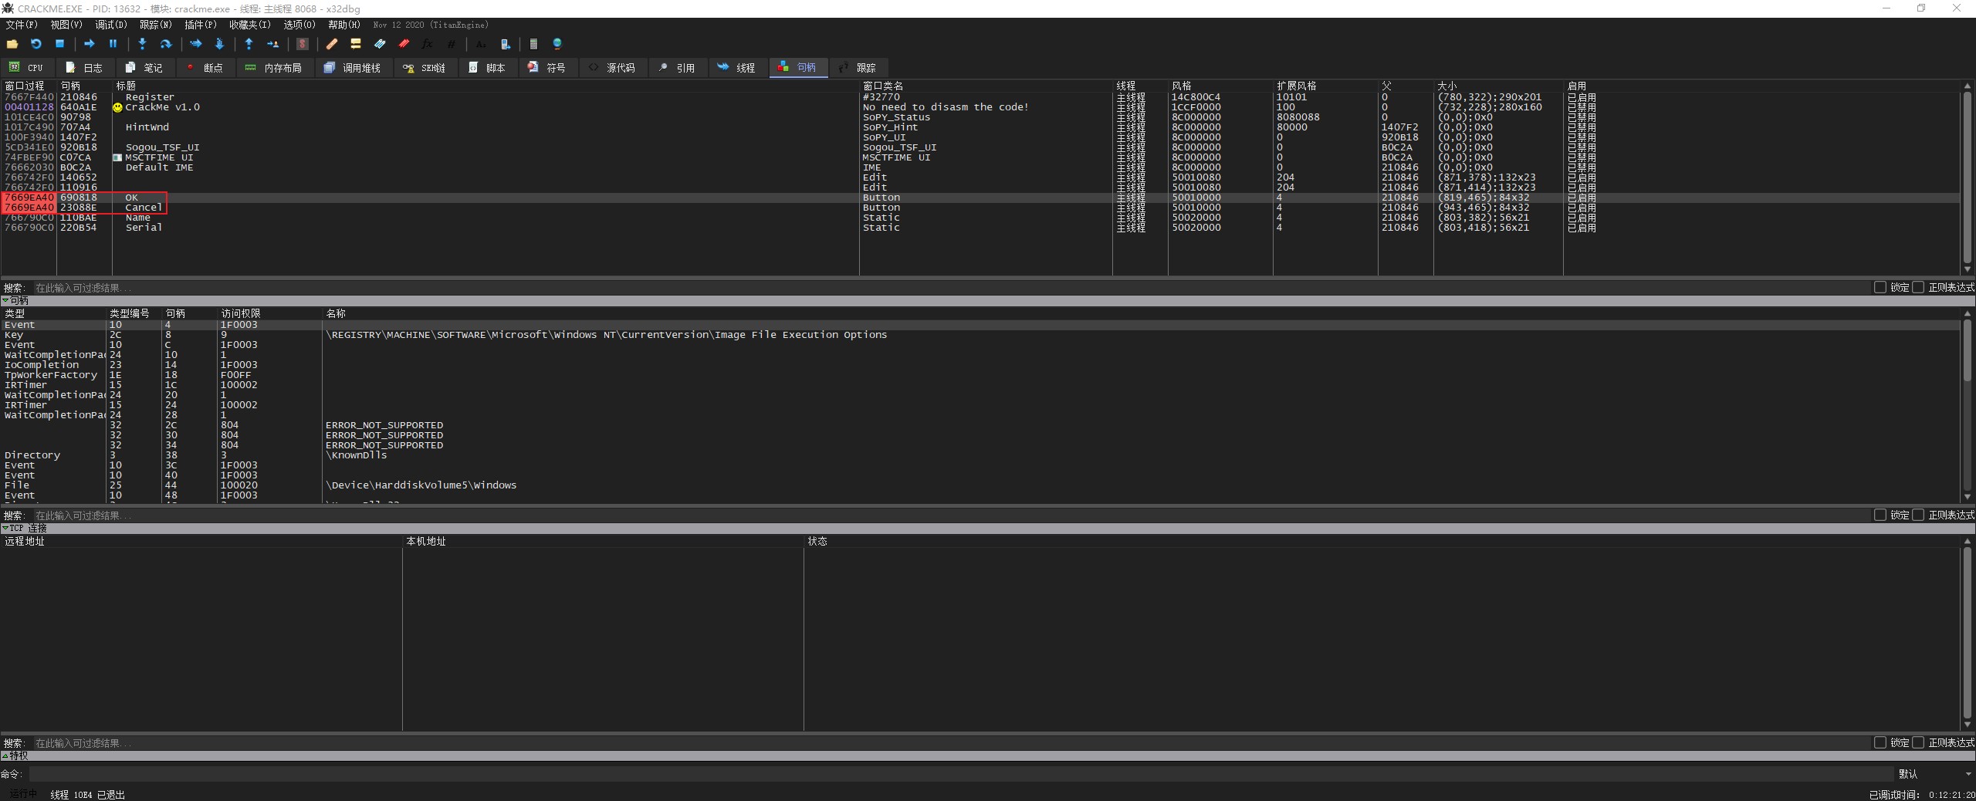This screenshot has width=1976, height=801.
Task: Toggle 正则表达式 checkbox in the 句柄 section search bar
Action: tap(1918, 515)
